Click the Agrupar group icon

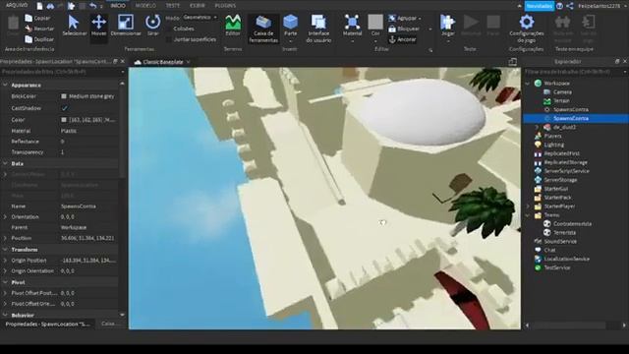click(392, 18)
